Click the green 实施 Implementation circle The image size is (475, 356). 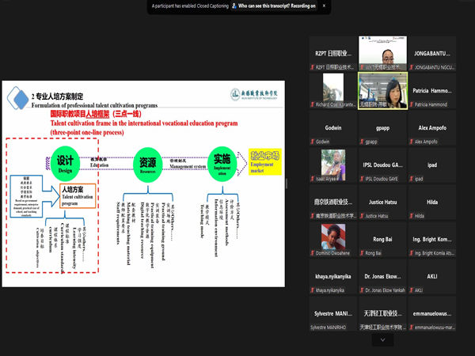click(222, 161)
